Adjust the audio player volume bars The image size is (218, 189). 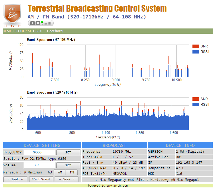point(47,23)
